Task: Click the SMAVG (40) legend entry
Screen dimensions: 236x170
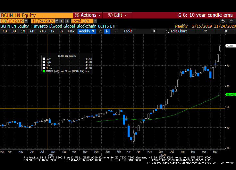Action: [68, 71]
